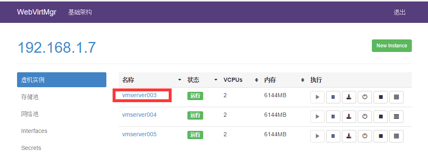428x157 pixels.
Task: Open Interfaces sidebar section
Action: [x=34, y=131]
